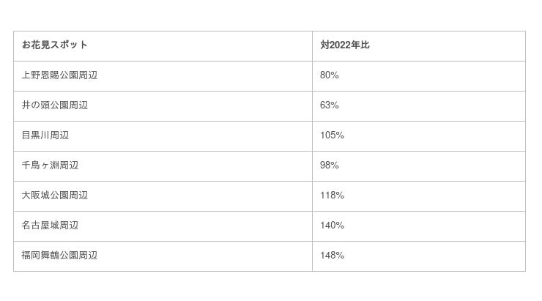
Task: Select the 目黒川周辺 cell
Action: click(x=45, y=135)
